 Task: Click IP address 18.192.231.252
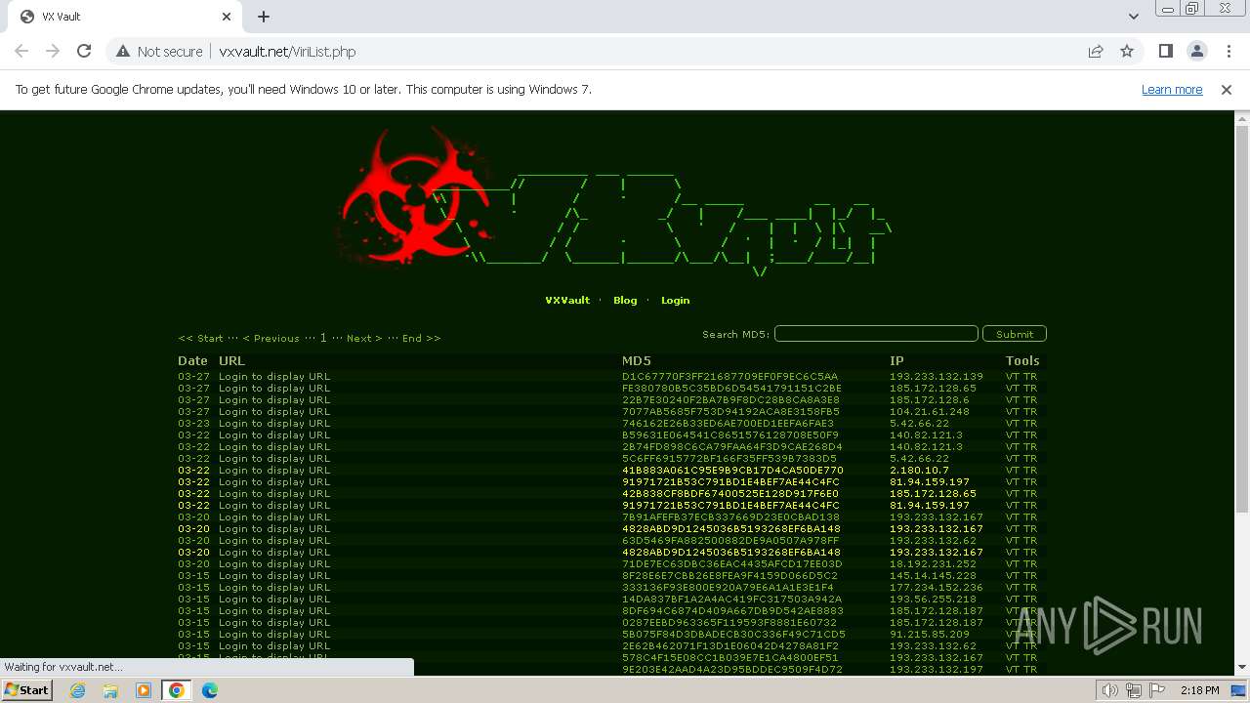click(x=933, y=563)
